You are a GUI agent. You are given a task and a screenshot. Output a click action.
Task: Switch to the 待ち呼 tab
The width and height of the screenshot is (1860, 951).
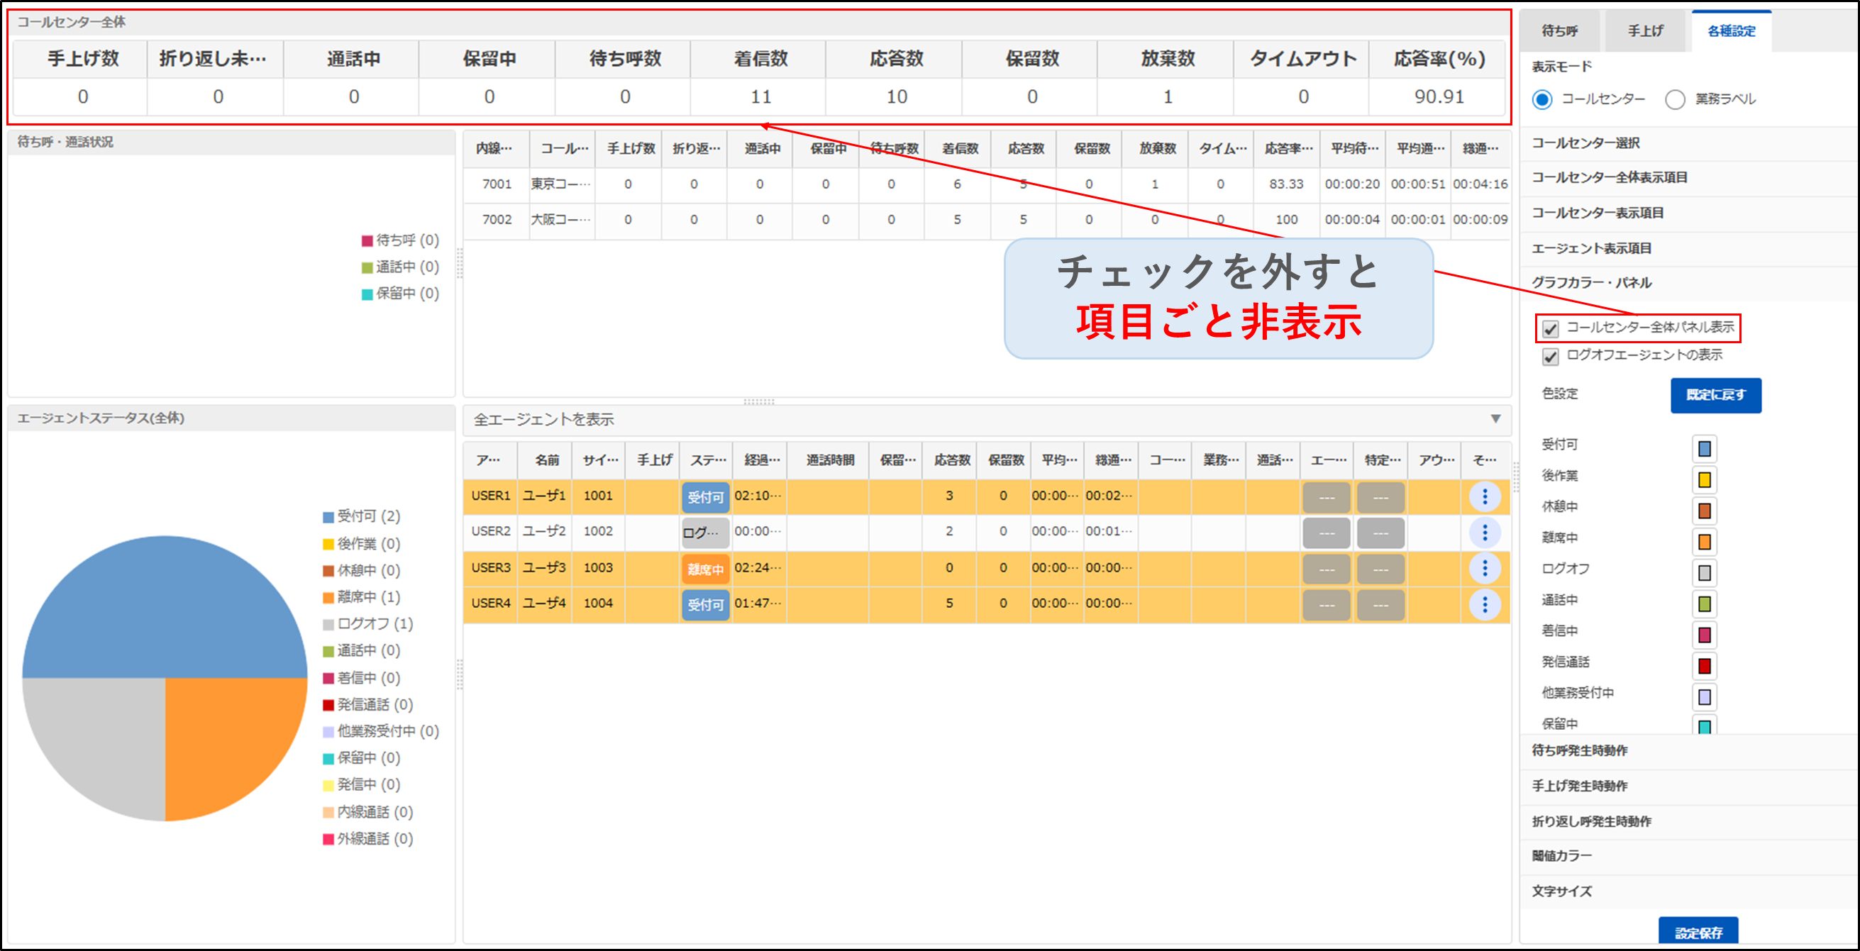click(1560, 31)
